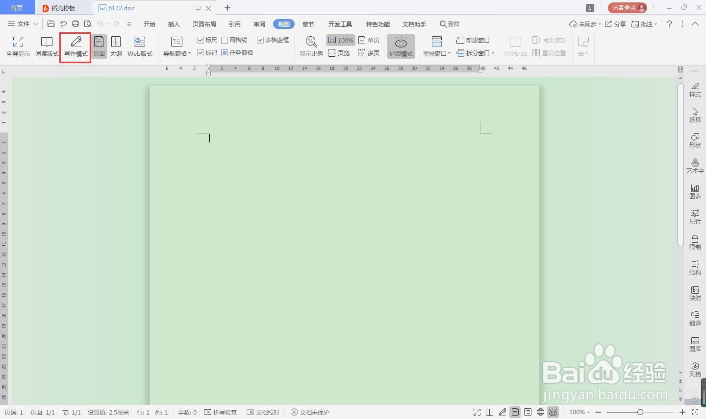
Task: Toggle off 护眼模式 eye protection mode
Action: [401, 46]
